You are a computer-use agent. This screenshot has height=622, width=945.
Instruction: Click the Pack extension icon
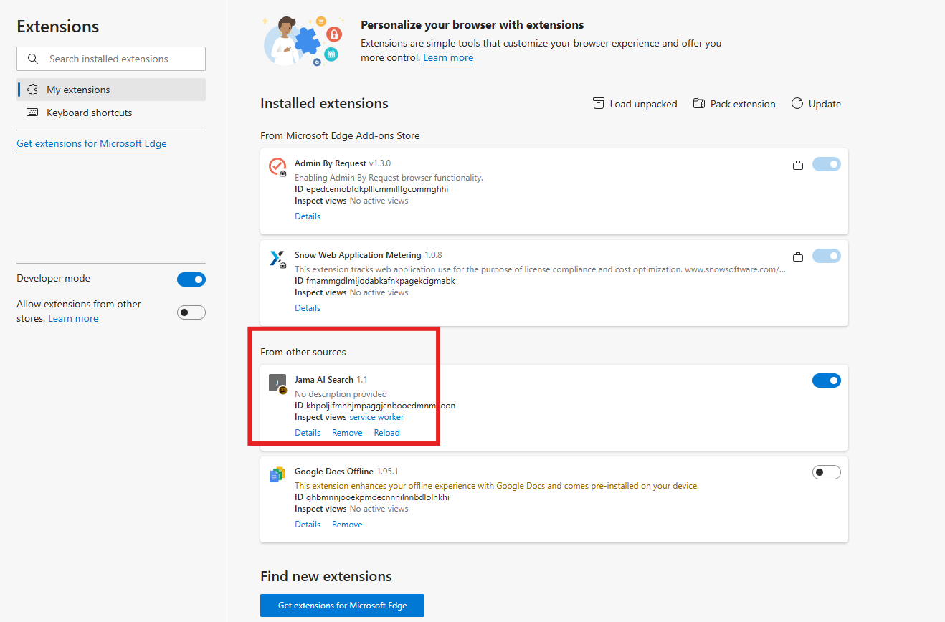699,104
